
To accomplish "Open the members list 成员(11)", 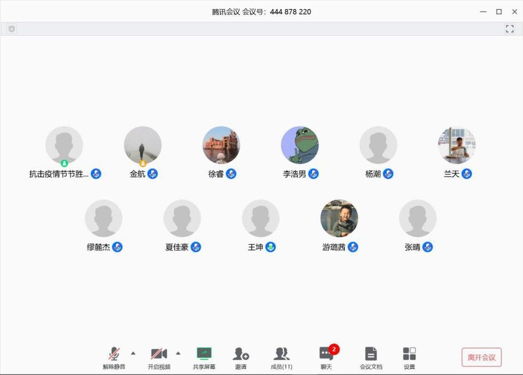I will (x=281, y=358).
